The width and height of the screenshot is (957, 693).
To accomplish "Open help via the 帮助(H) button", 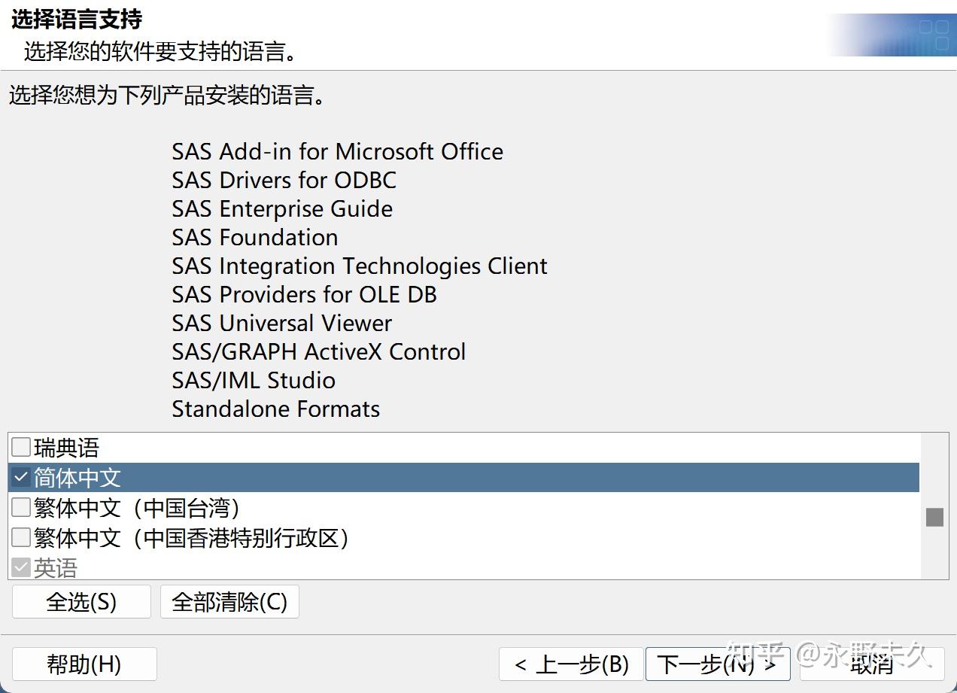I will pos(84,664).
